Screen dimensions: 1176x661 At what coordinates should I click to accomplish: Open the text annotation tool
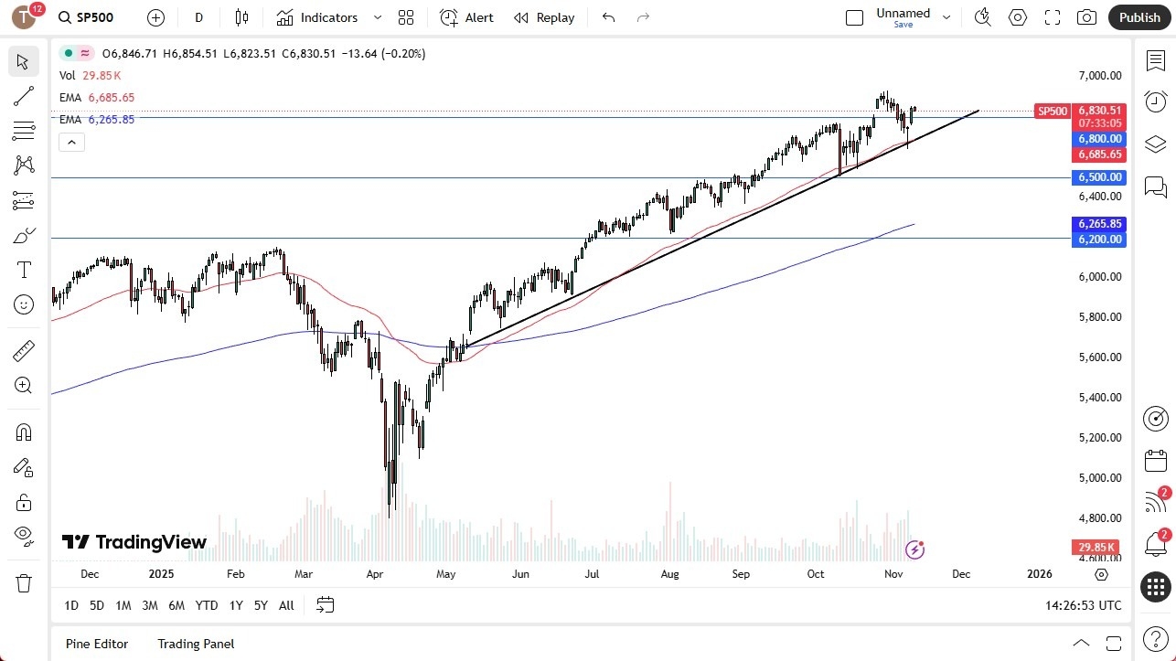coord(23,269)
